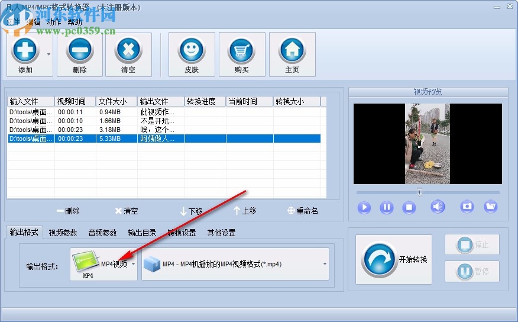Viewport: 518px width, 322px height.
Task: Switch to the 输出目录 tab
Action: tap(142, 233)
